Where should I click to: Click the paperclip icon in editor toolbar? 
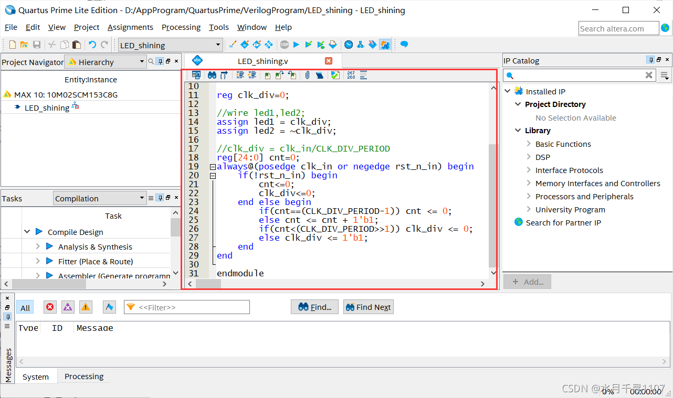coord(308,75)
